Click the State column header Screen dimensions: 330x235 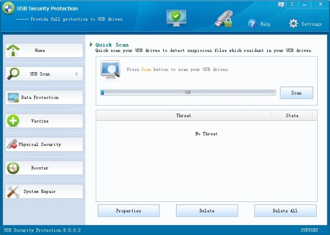tap(292, 115)
